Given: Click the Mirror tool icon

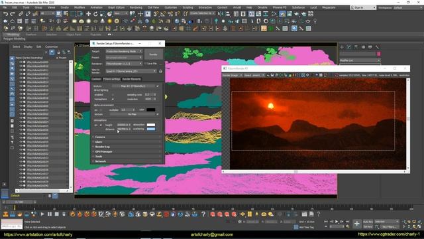Looking at the screenshot, I should 221,13.
